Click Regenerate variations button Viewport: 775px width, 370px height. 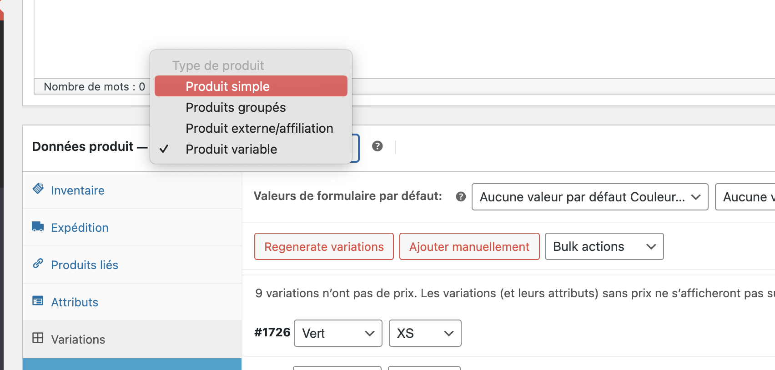pos(324,246)
